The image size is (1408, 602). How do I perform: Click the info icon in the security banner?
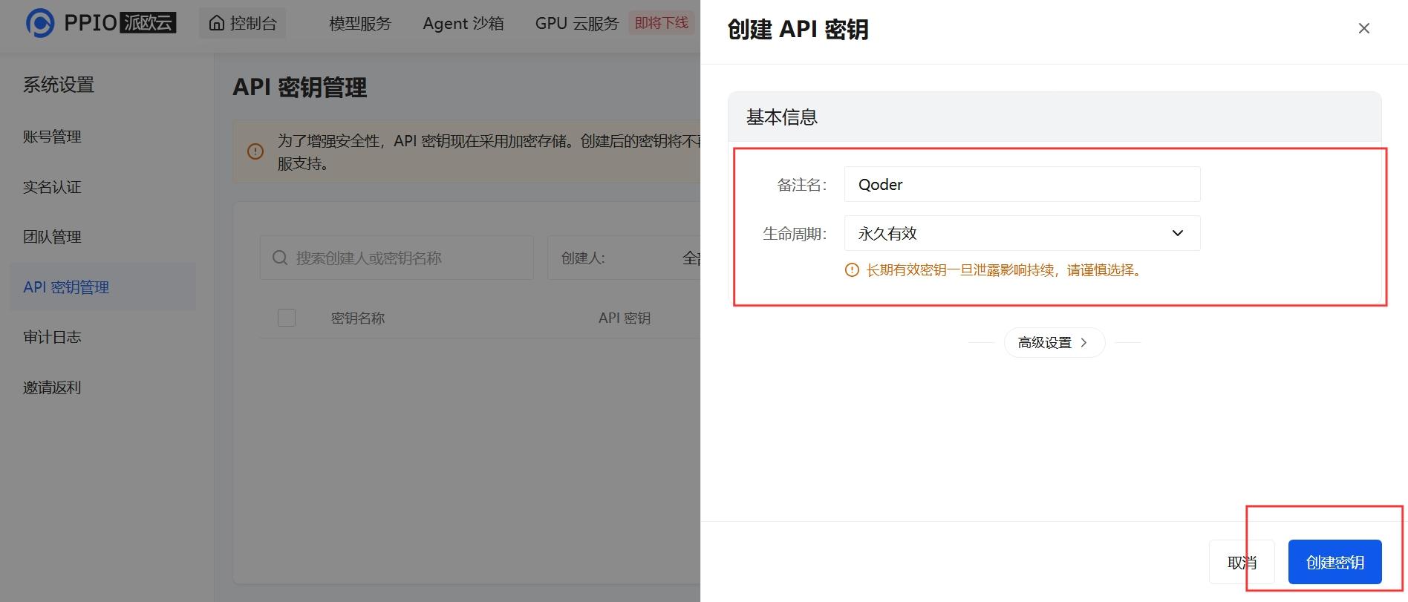(x=255, y=151)
